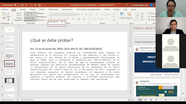Click the fit slide to window icon
186x104 pixels.
(x=184, y=100)
